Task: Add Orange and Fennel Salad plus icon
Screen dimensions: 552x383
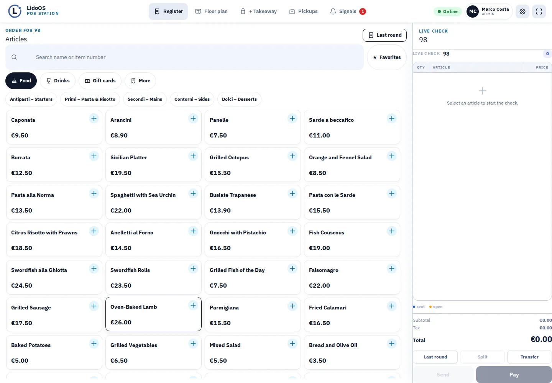Action: [392, 156]
